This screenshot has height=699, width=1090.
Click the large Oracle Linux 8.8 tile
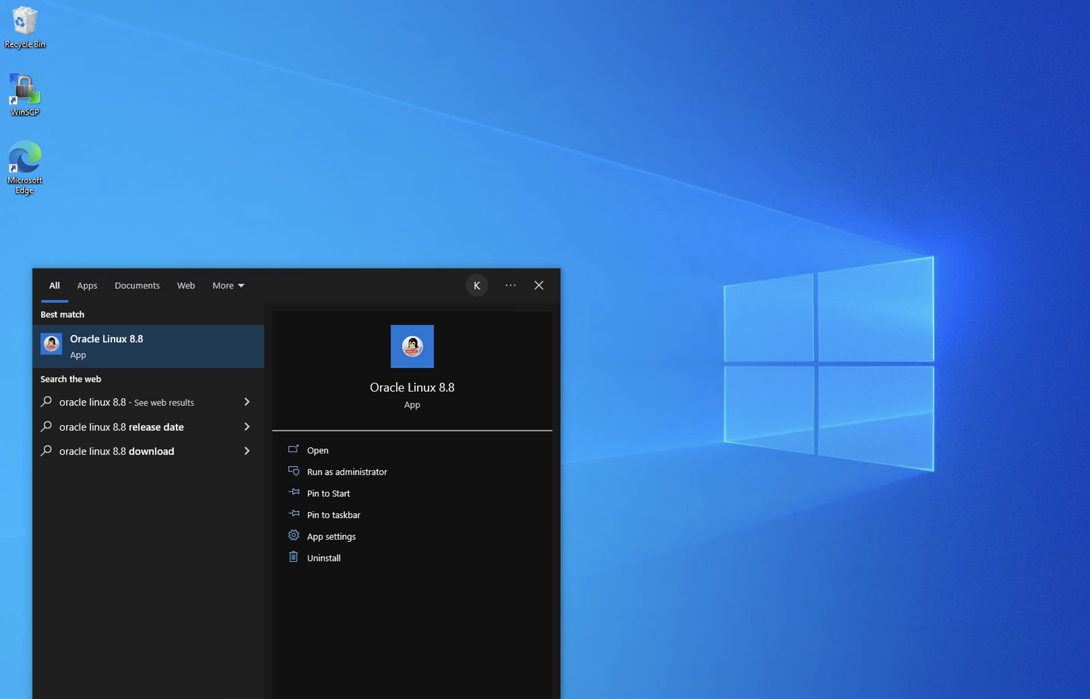coord(412,346)
